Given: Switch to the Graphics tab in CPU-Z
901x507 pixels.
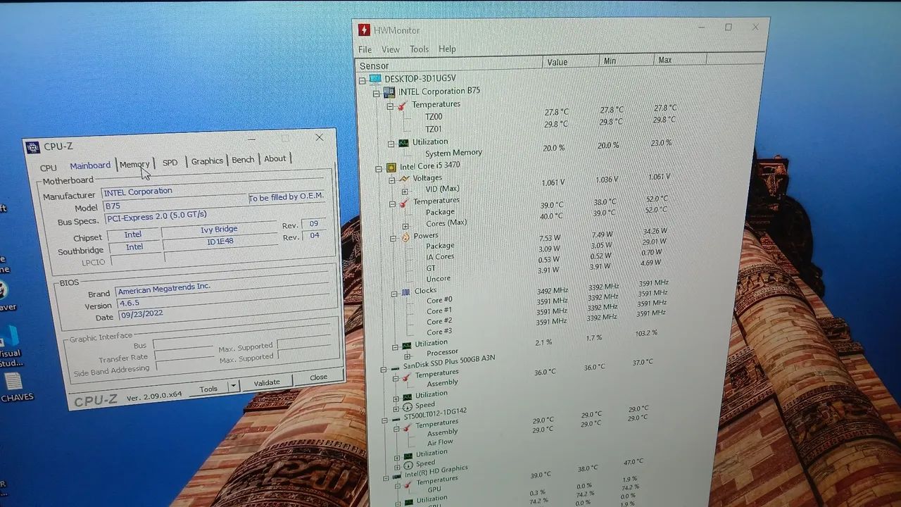Looking at the screenshot, I should [x=207, y=161].
